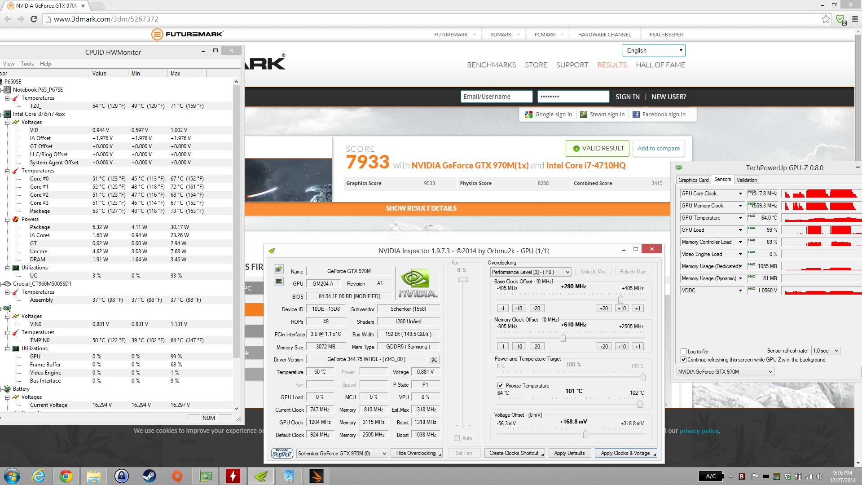The image size is (862, 485).
Task: Click +10 under Base Clock Offset
Action: (x=621, y=309)
